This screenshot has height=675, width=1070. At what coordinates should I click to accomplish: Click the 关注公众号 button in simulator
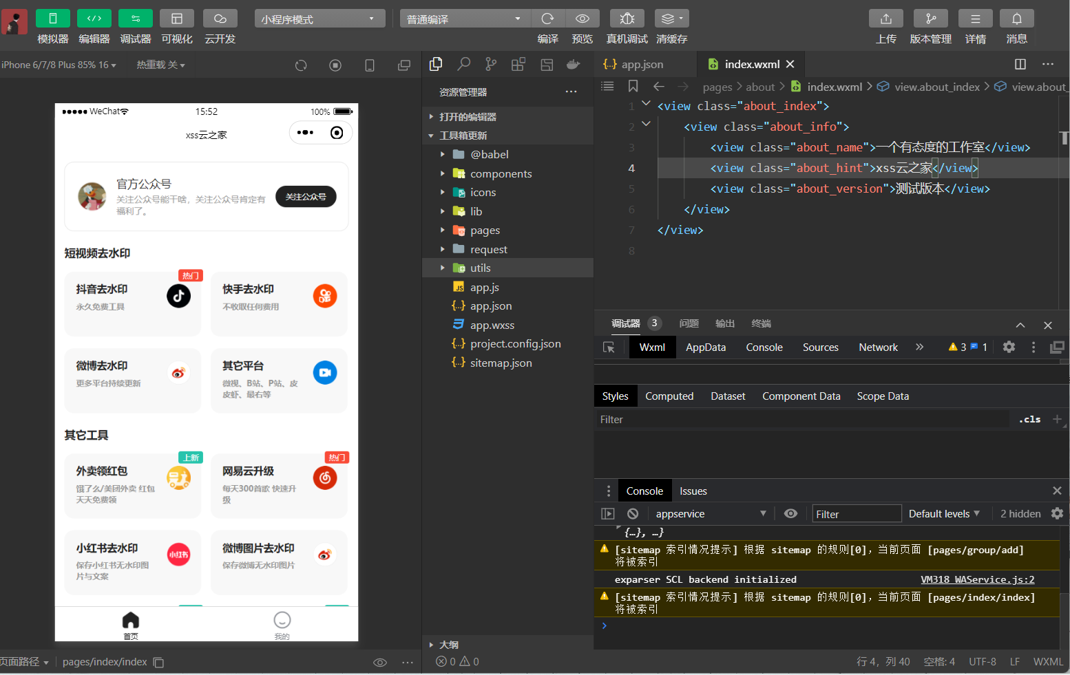306,197
